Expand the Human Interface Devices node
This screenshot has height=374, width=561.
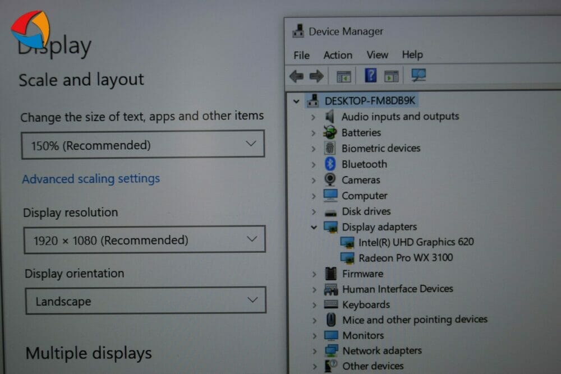314,290
